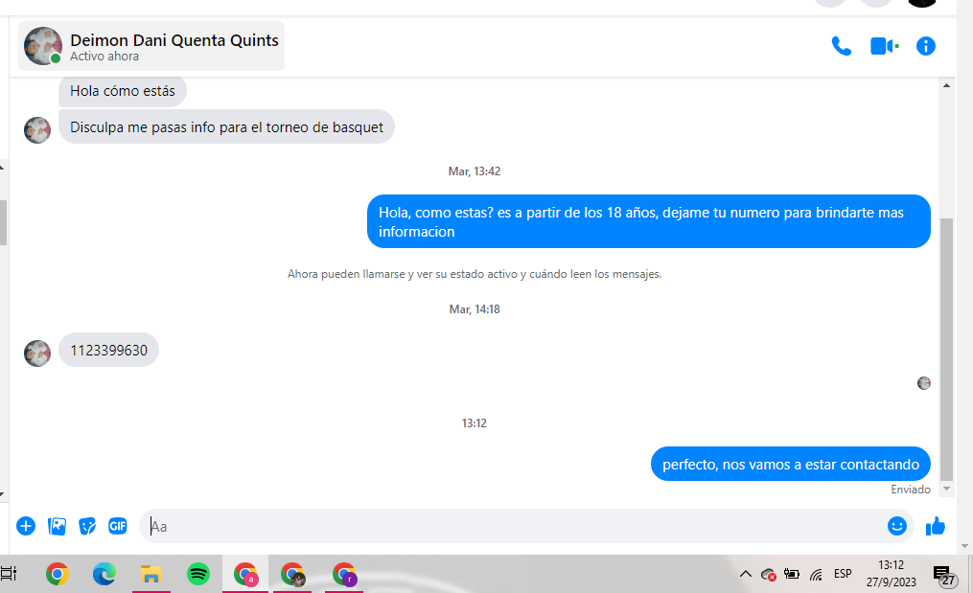The image size is (973, 593).
Task: Show hidden system tray icons chevron
Action: point(745,574)
